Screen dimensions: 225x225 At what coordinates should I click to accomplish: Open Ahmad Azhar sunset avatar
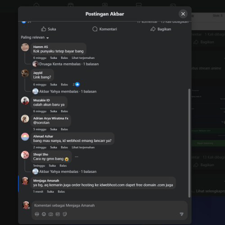(25, 137)
